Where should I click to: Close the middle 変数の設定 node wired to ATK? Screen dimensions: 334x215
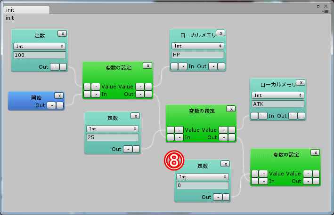(231, 109)
